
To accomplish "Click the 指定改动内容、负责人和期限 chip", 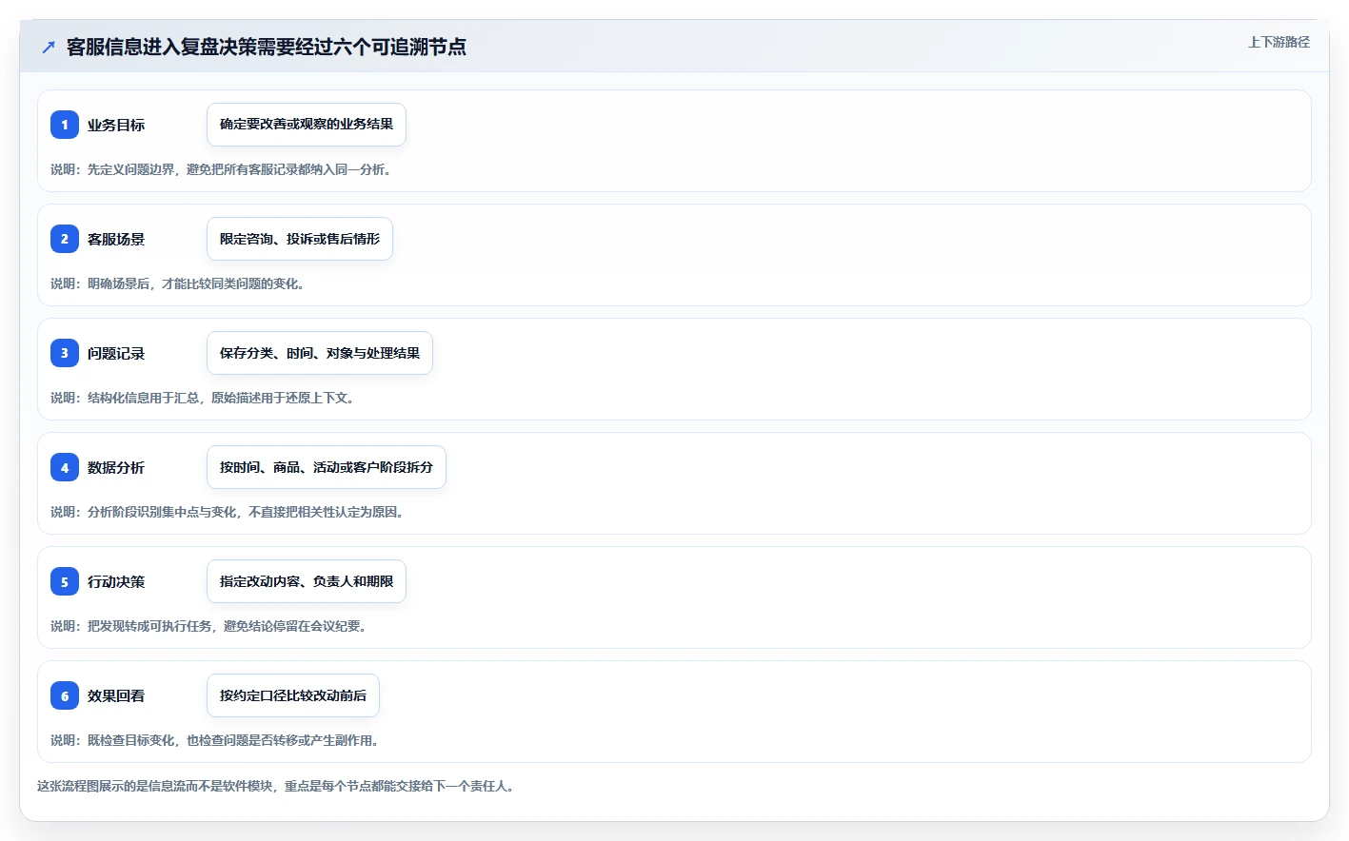I will pos(307,581).
